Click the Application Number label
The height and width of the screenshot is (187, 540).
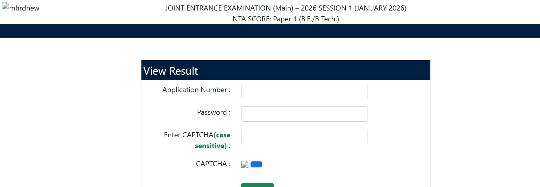pyautogui.click(x=196, y=90)
